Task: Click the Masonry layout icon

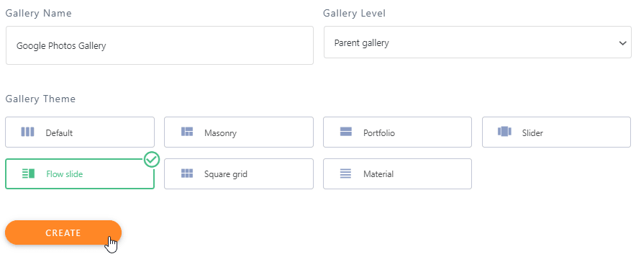Action: coord(186,132)
